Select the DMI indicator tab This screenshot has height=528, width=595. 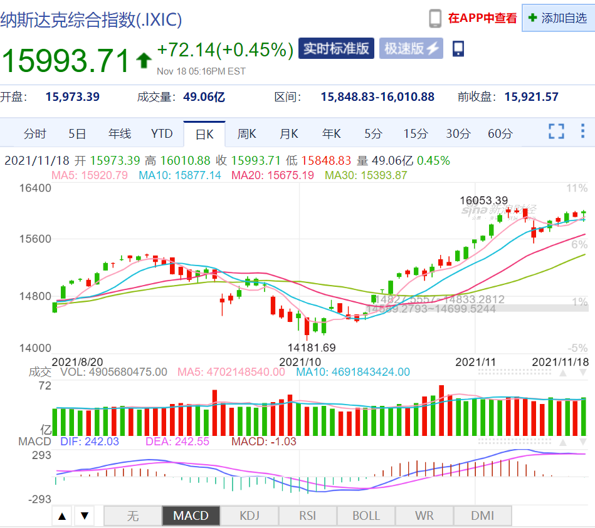tap(482, 516)
